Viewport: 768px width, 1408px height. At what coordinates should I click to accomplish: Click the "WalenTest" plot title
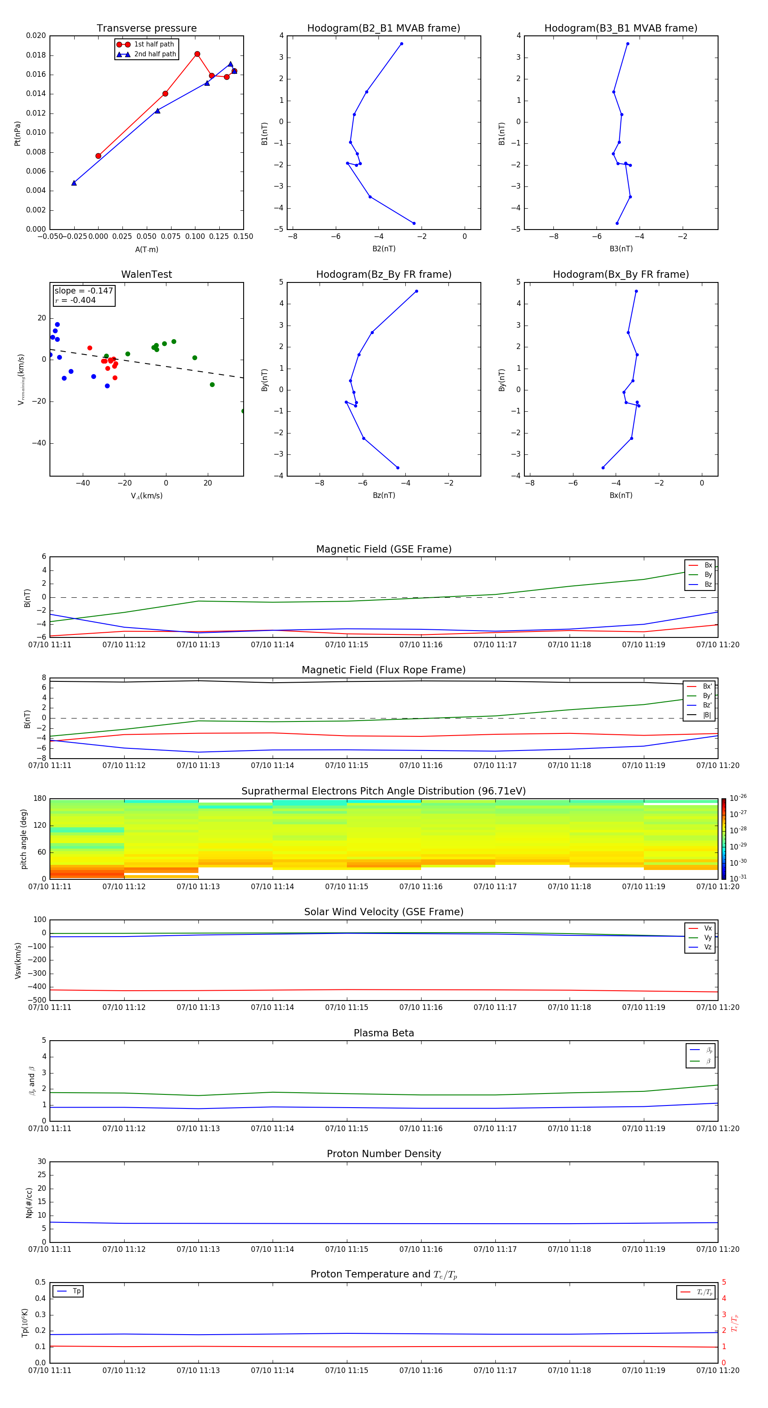[146, 274]
